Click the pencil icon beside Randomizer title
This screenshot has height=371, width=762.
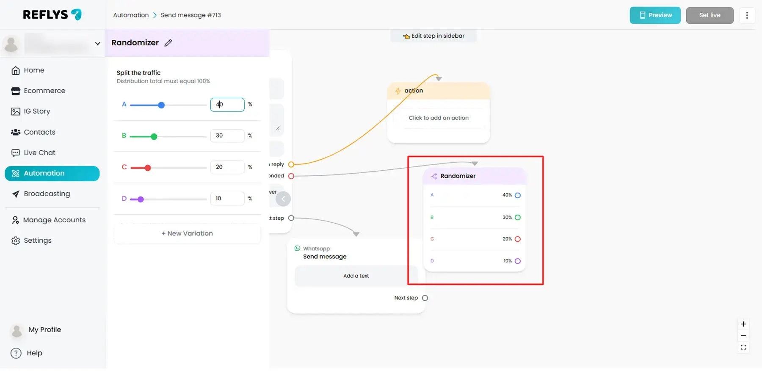(168, 43)
